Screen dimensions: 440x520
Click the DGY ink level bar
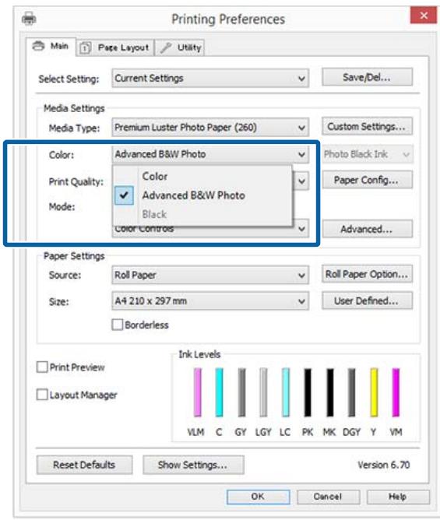click(x=351, y=392)
